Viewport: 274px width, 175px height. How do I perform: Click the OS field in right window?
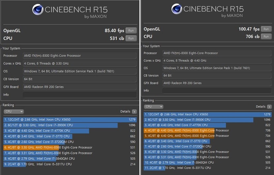[217, 68]
